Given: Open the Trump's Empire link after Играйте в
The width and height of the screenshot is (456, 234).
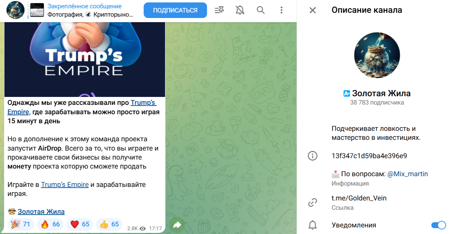Looking at the screenshot, I should [x=65, y=184].
